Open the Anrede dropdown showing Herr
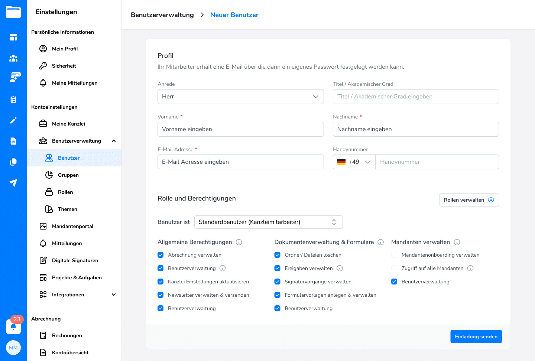The width and height of the screenshot is (535, 361). pos(240,97)
